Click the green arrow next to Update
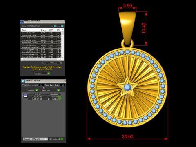The height and width of the screenshot is (147, 196). (x=36, y=90)
